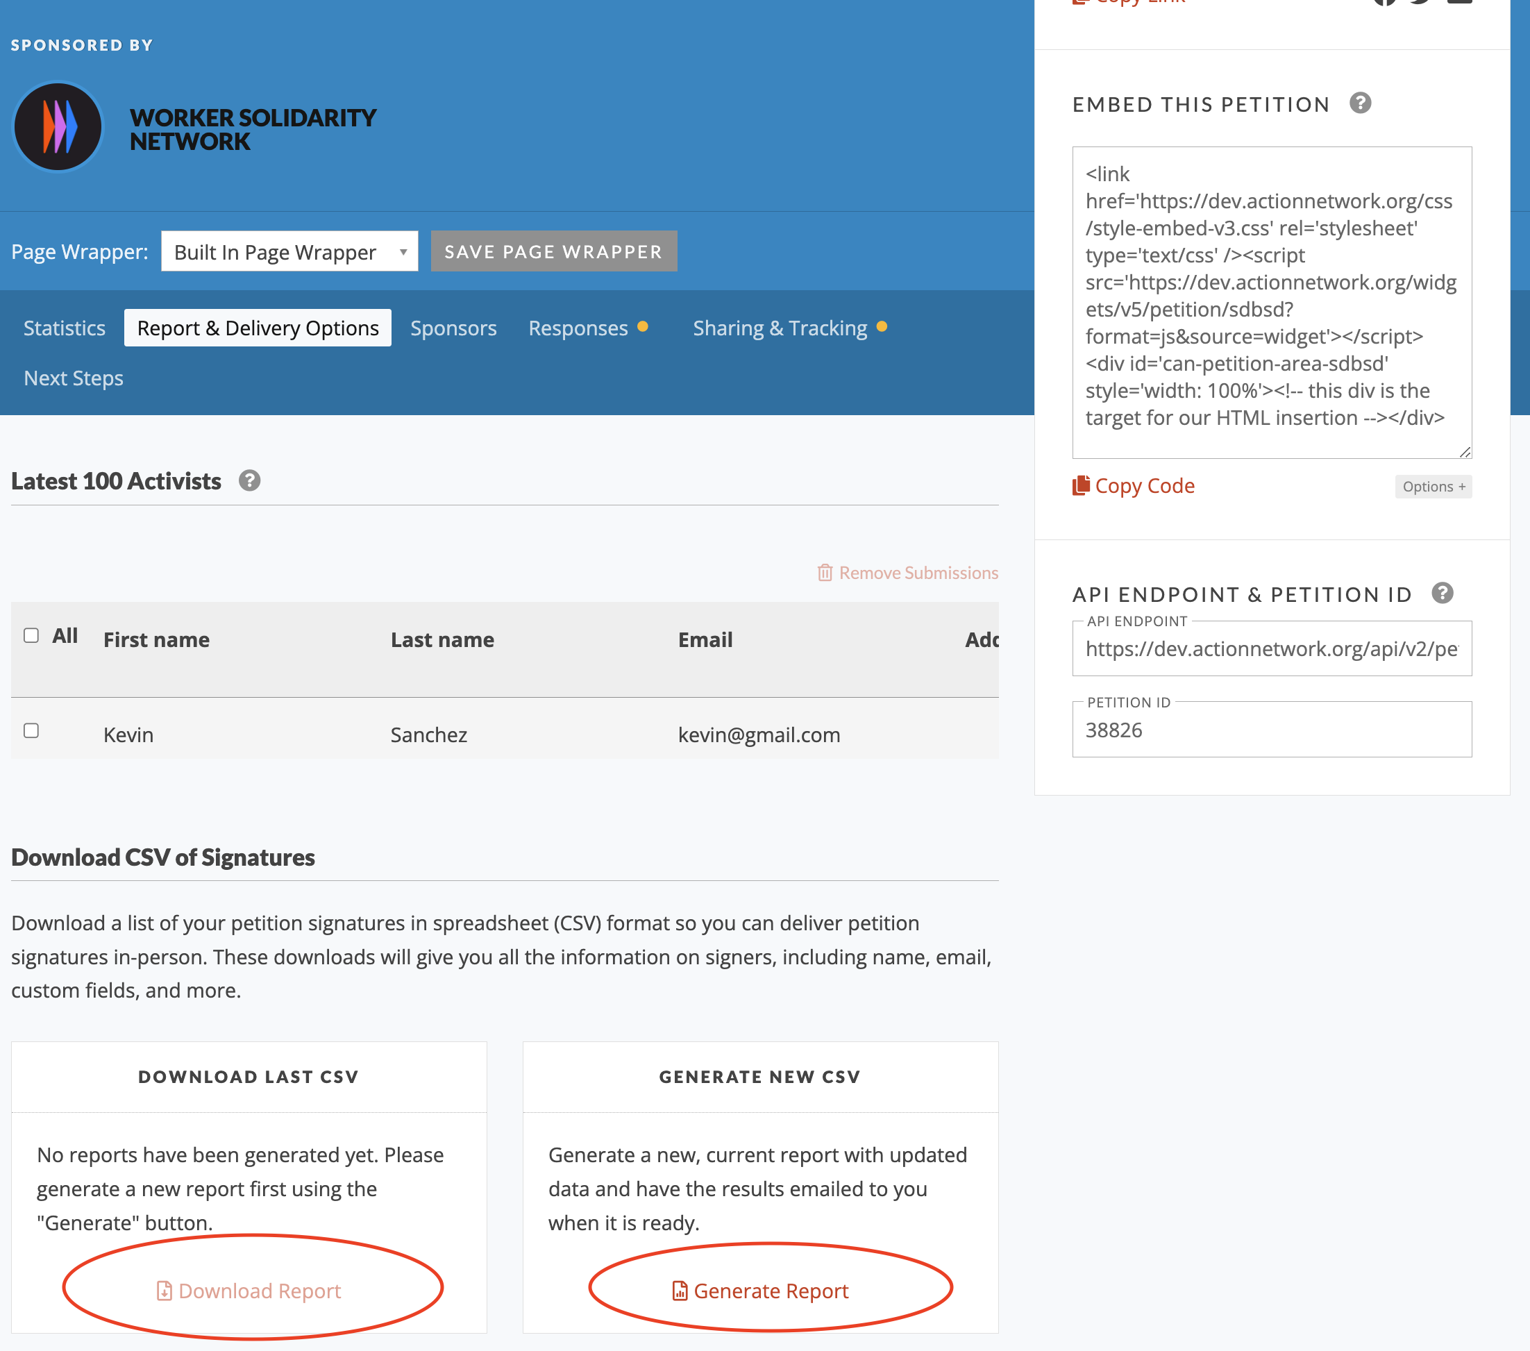Switch to Next Steps tab
1530x1351 pixels.
74,378
